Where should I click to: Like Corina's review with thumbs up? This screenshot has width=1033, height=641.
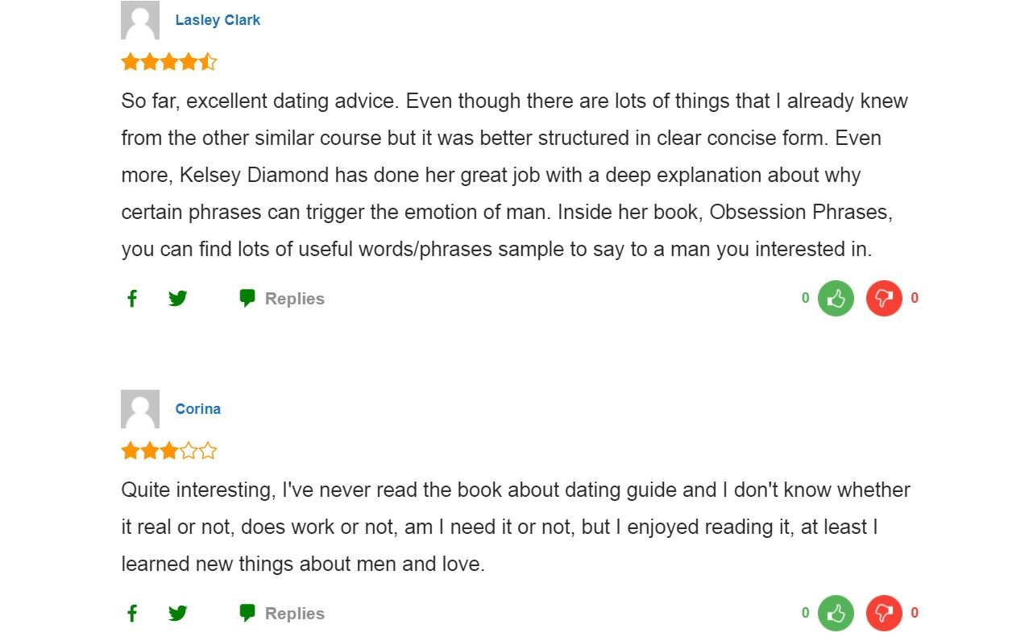click(836, 614)
